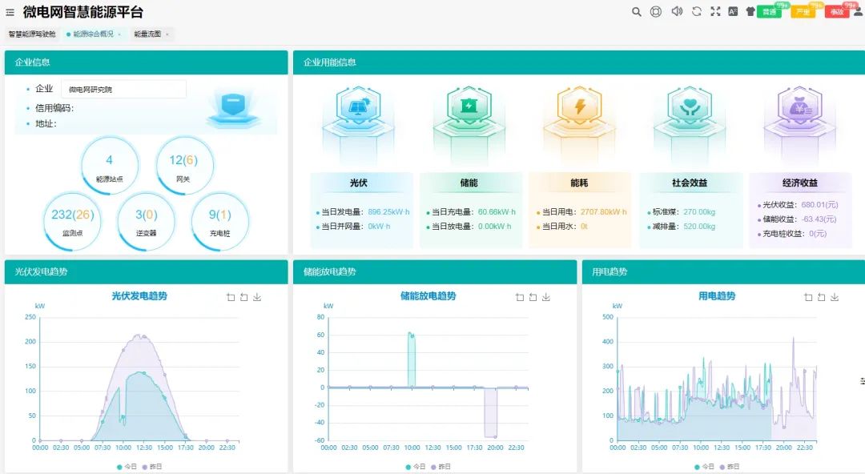Download the 光伏发电趋势 chart as image

(x=257, y=297)
